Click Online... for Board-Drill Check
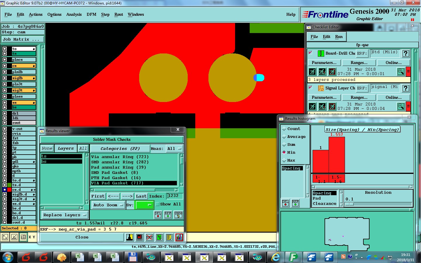The width and height of the screenshot is (421, 263). [x=394, y=63]
